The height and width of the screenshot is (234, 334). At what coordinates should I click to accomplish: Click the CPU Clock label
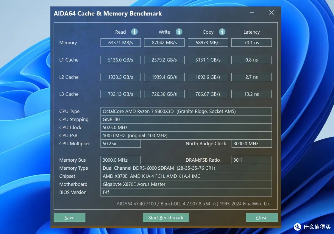point(70,128)
